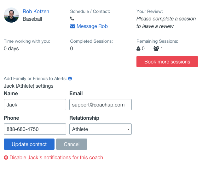Viewport: 202px width, 169px height.
Task: Click the Jack (Athlete) settings heading
Action: [x=28, y=86]
